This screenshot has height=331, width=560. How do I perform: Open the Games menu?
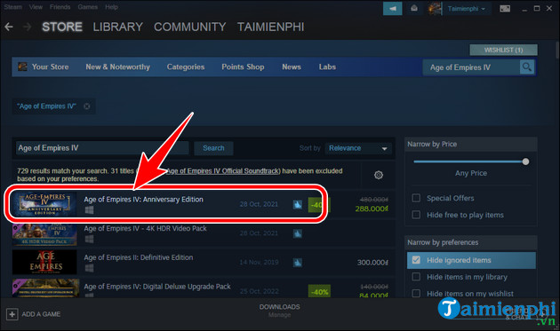coord(88,7)
